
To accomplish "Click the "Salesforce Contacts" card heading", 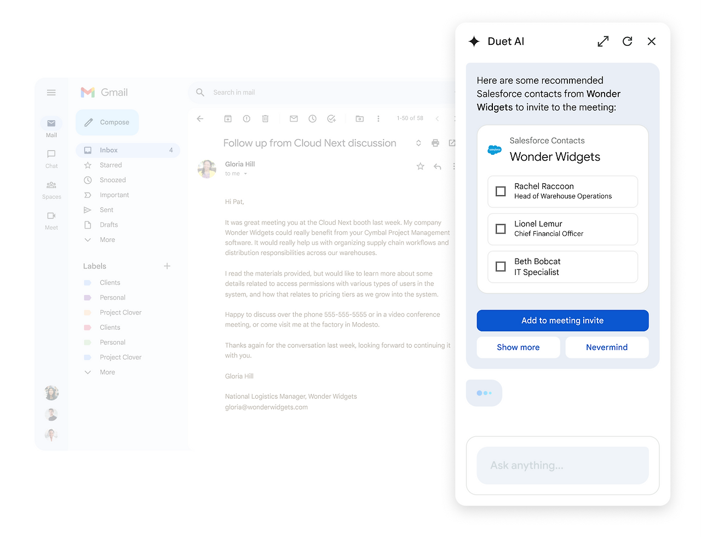I will 547,141.
